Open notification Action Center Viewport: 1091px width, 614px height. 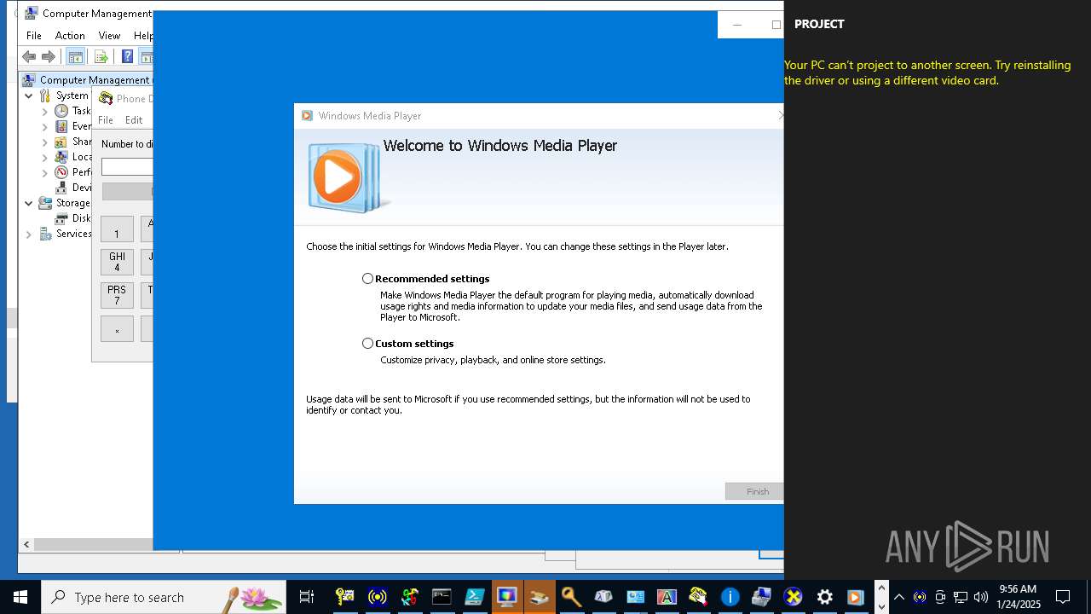pos(1063,597)
